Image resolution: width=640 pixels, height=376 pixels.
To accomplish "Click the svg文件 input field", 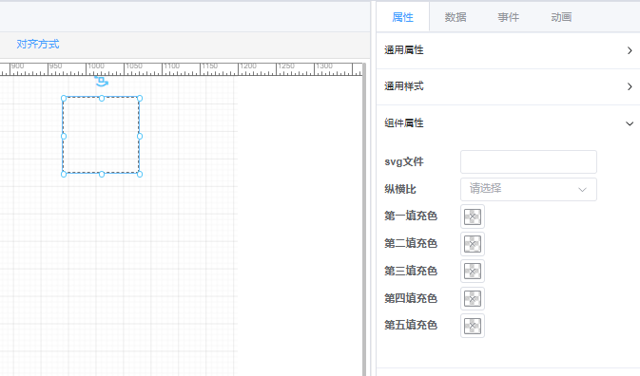I will coord(529,161).
